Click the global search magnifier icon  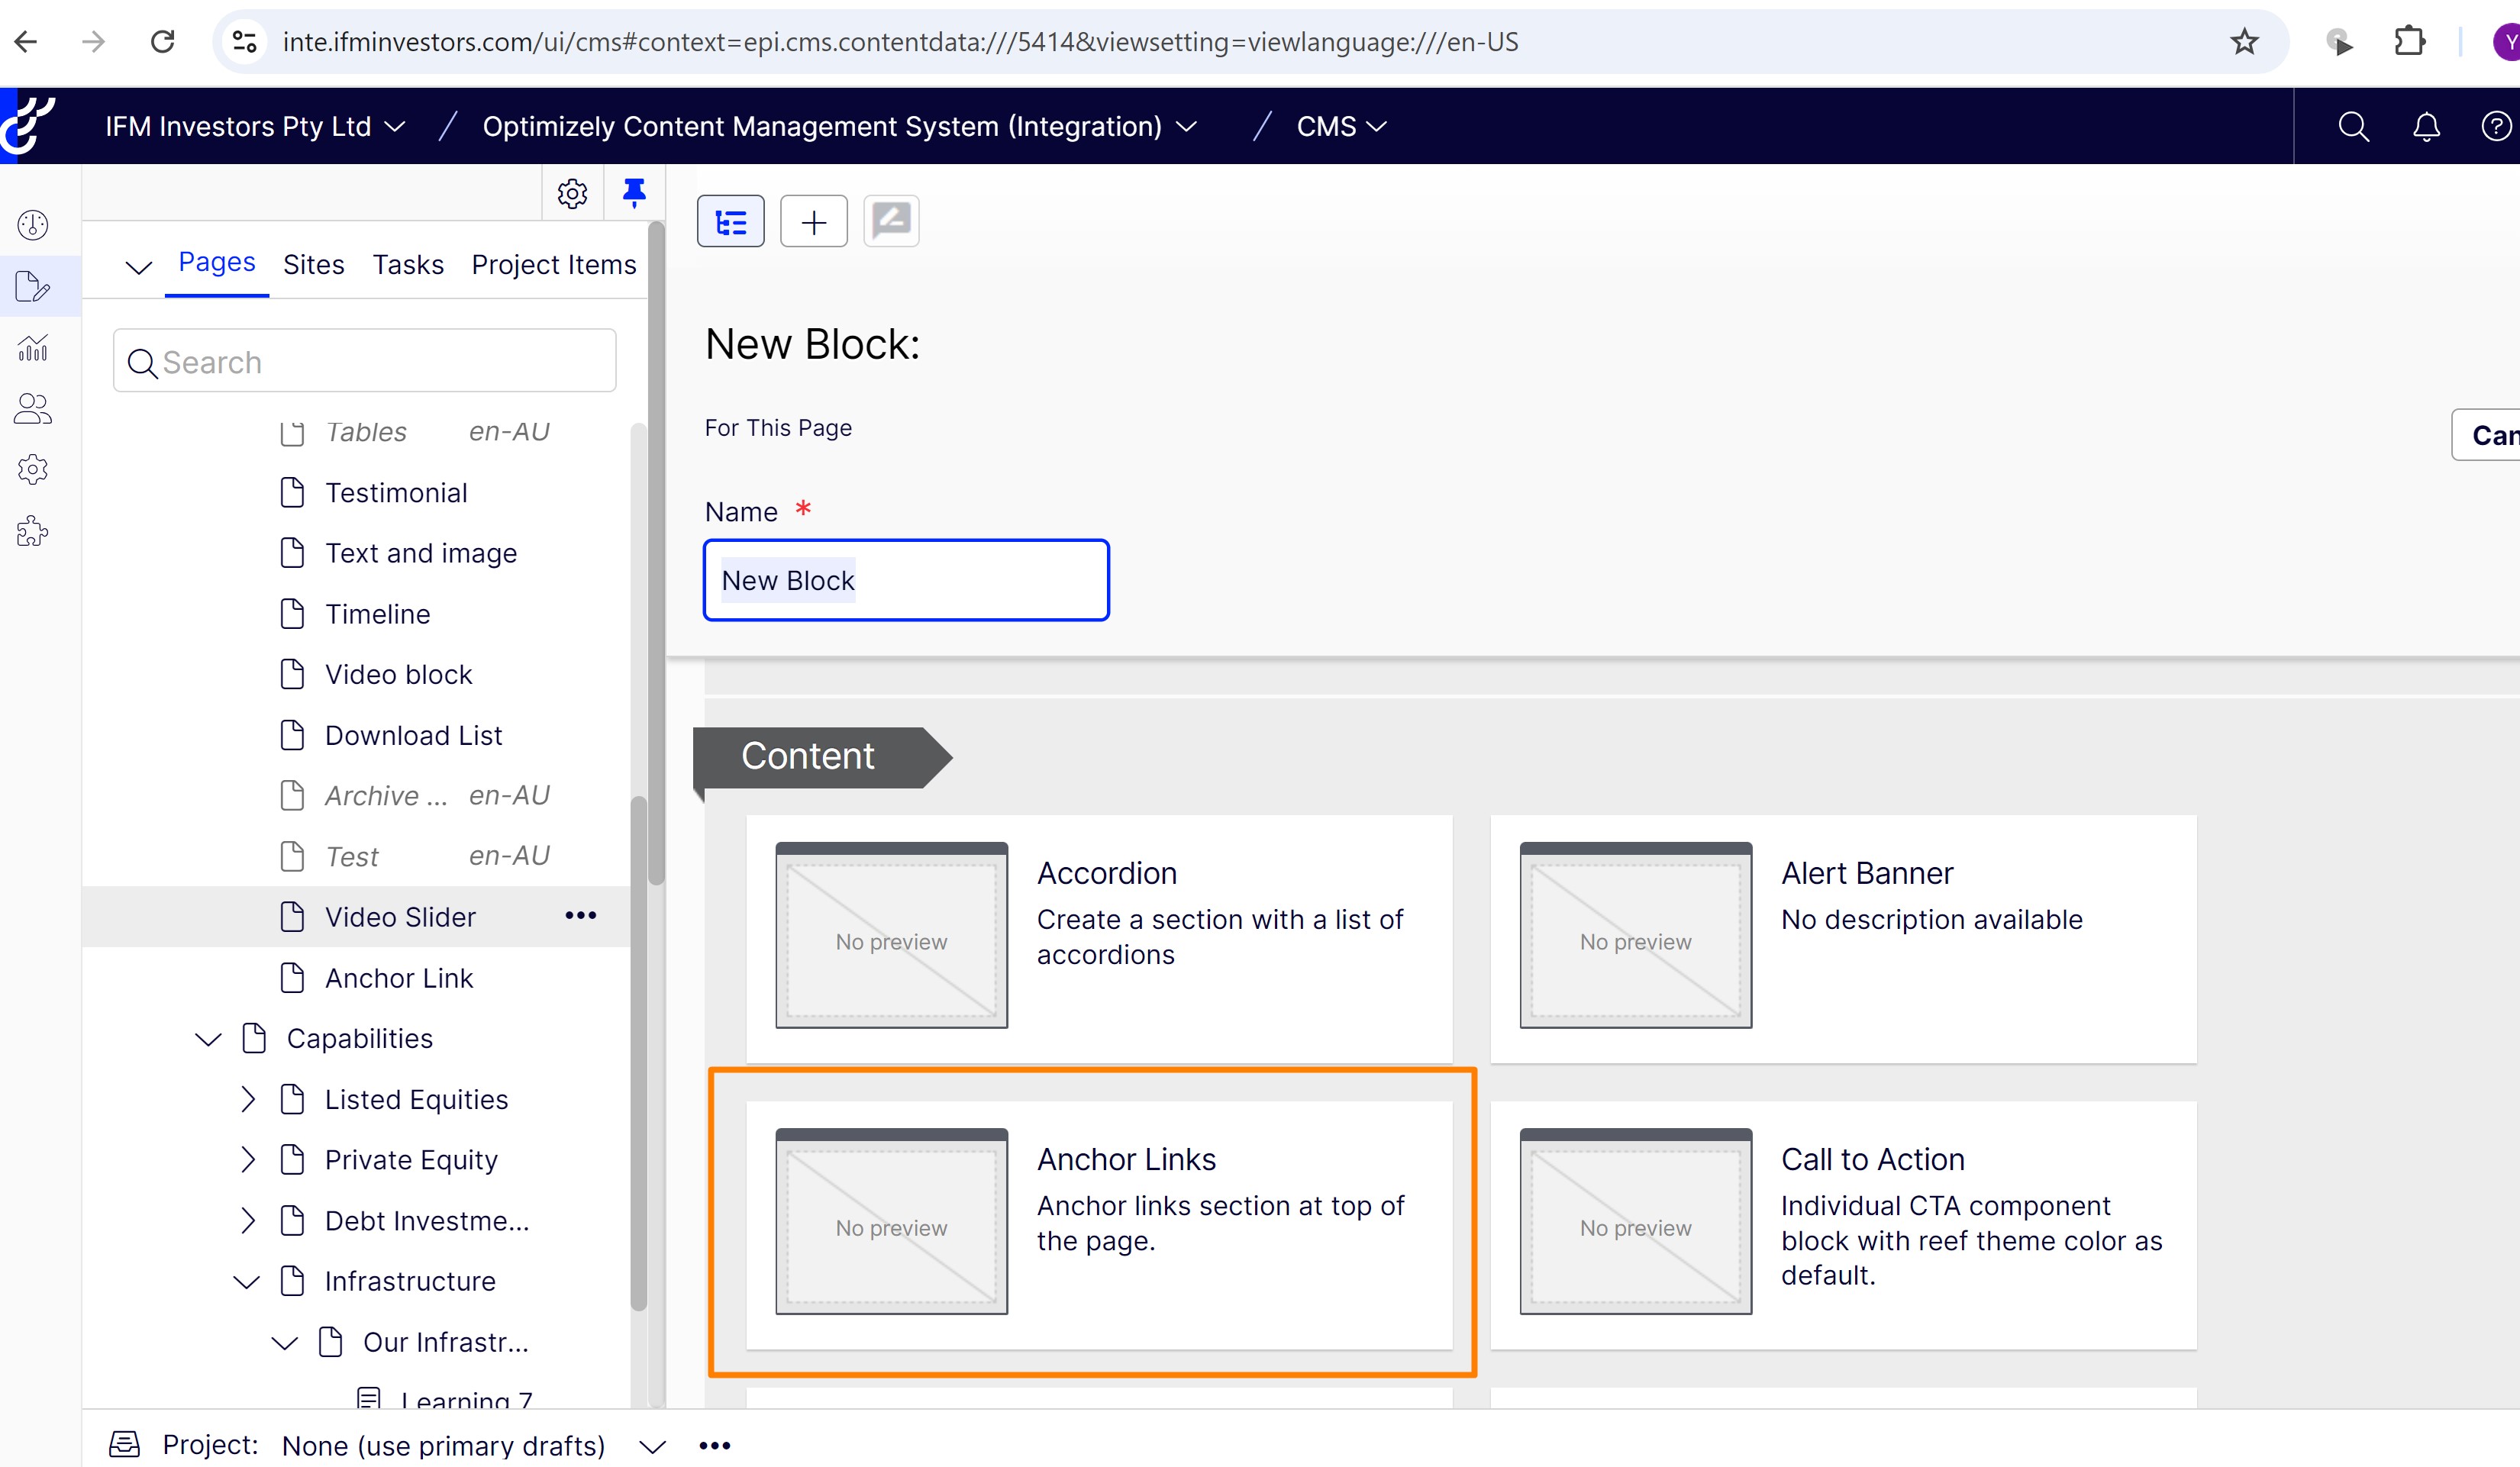[2353, 127]
